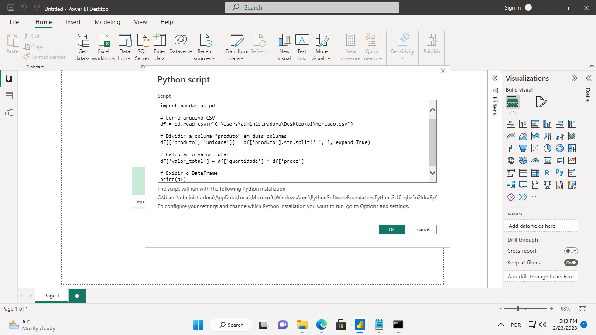Insert a Python visual
Screen dimensions: 596x335
pos(560,172)
